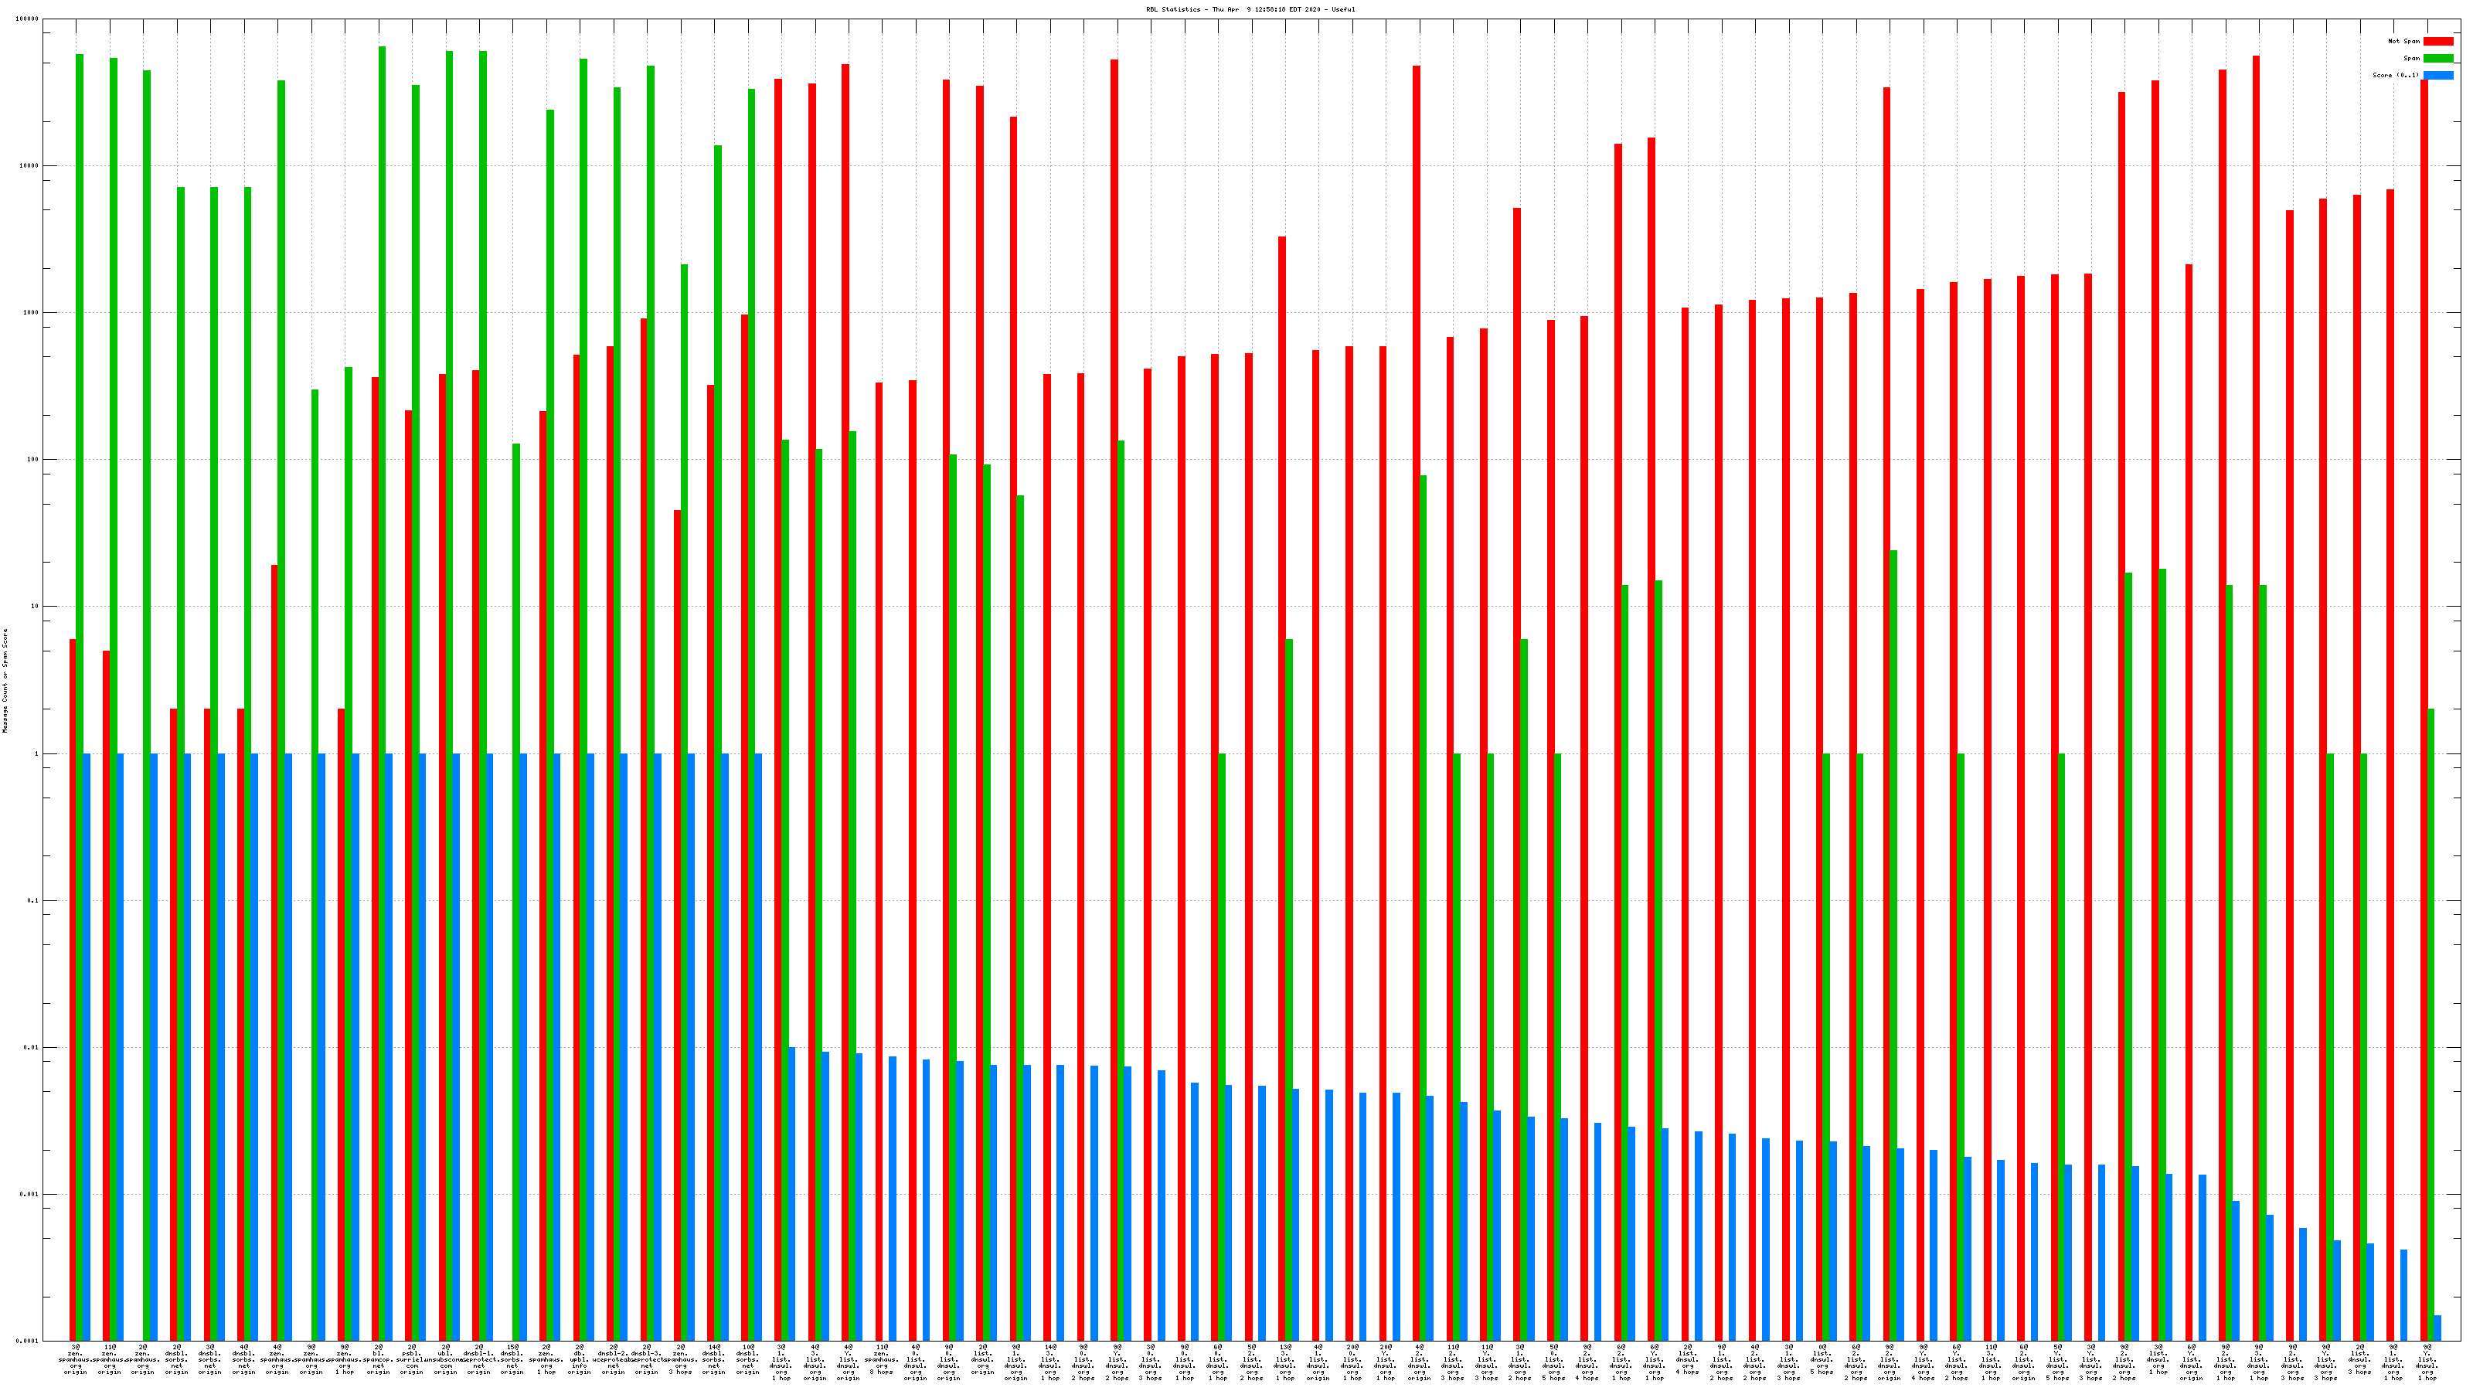
Task: Click the bl.spamcop.net origin x-axis label
Action: [378, 1359]
